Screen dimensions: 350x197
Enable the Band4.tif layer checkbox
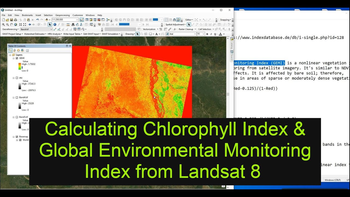point(17,97)
